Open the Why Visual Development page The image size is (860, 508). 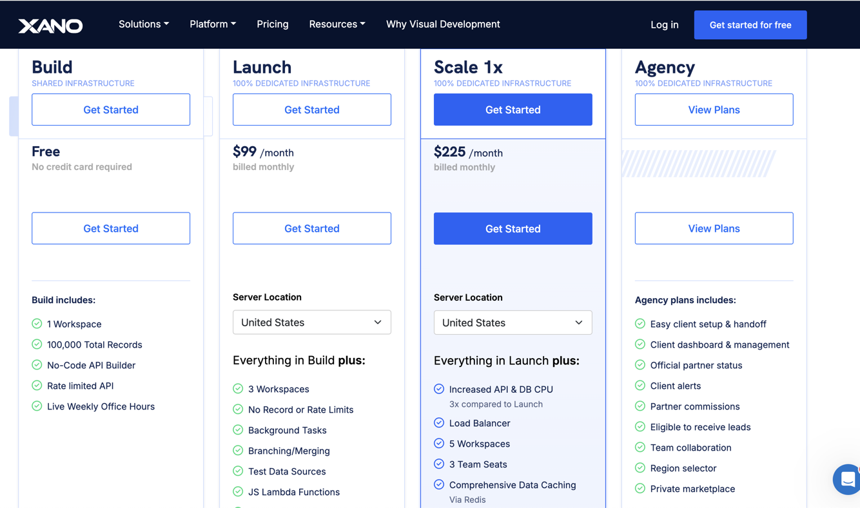coord(443,24)
